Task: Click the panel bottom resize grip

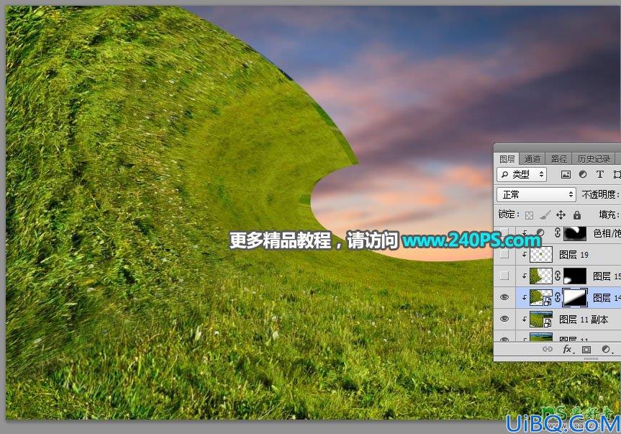Action: point(591,358)
